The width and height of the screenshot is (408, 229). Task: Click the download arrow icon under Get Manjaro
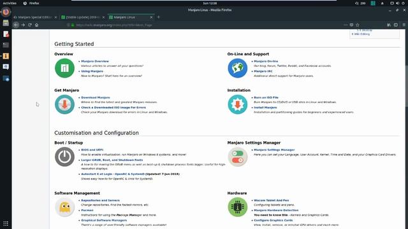pos(64,104)
